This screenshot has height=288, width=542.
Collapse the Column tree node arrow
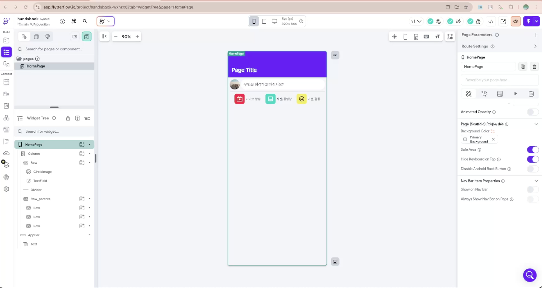(90, 153)
